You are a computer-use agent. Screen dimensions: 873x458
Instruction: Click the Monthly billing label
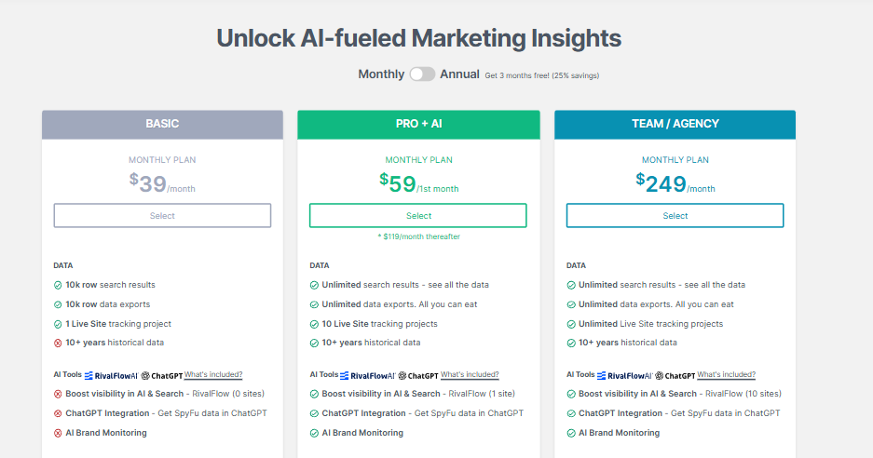[381, 74]
